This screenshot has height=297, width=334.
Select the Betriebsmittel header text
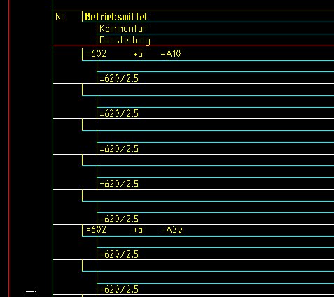coord(116,17)
